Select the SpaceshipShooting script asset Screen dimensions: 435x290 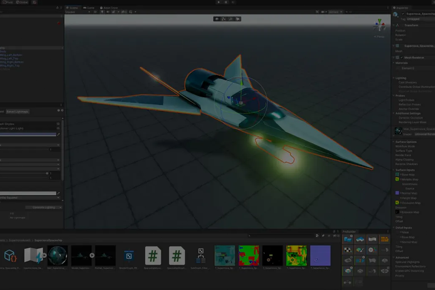point(177,256)
